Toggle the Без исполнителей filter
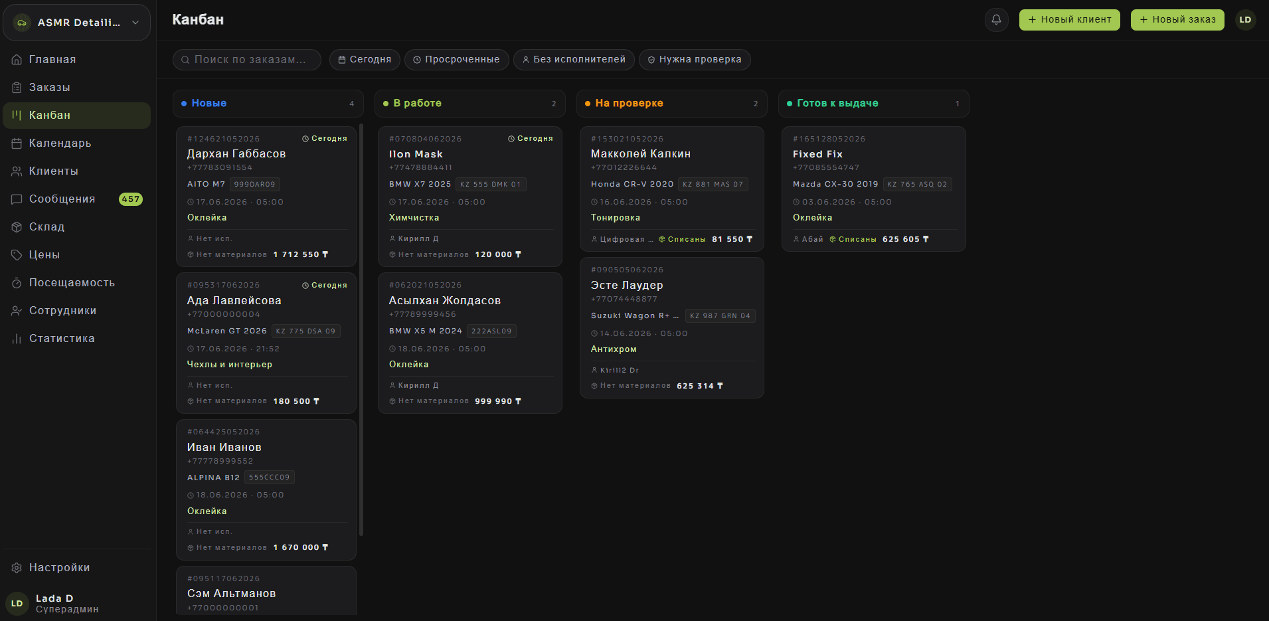The image size is (1269, 621). pyautogui.click(x=574, y=60)
